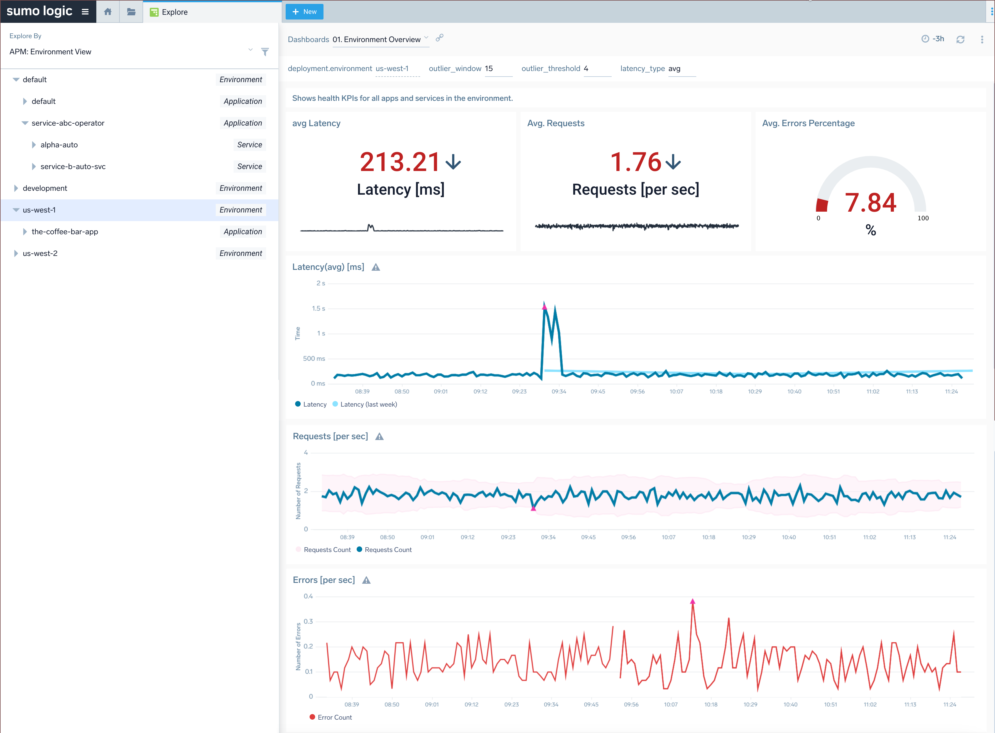Toggle the Latency legend series
Screen dimensions: 995x733
(x=311, y=404)
